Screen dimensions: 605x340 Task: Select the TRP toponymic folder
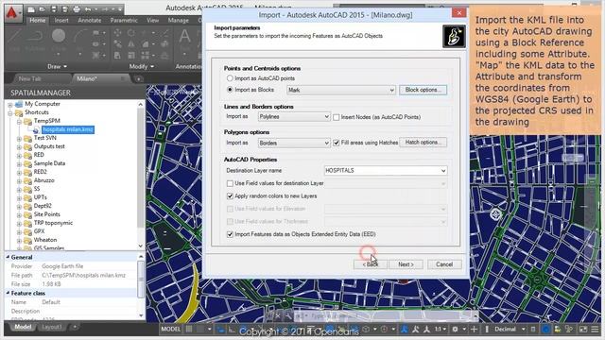tap(53, 223)
